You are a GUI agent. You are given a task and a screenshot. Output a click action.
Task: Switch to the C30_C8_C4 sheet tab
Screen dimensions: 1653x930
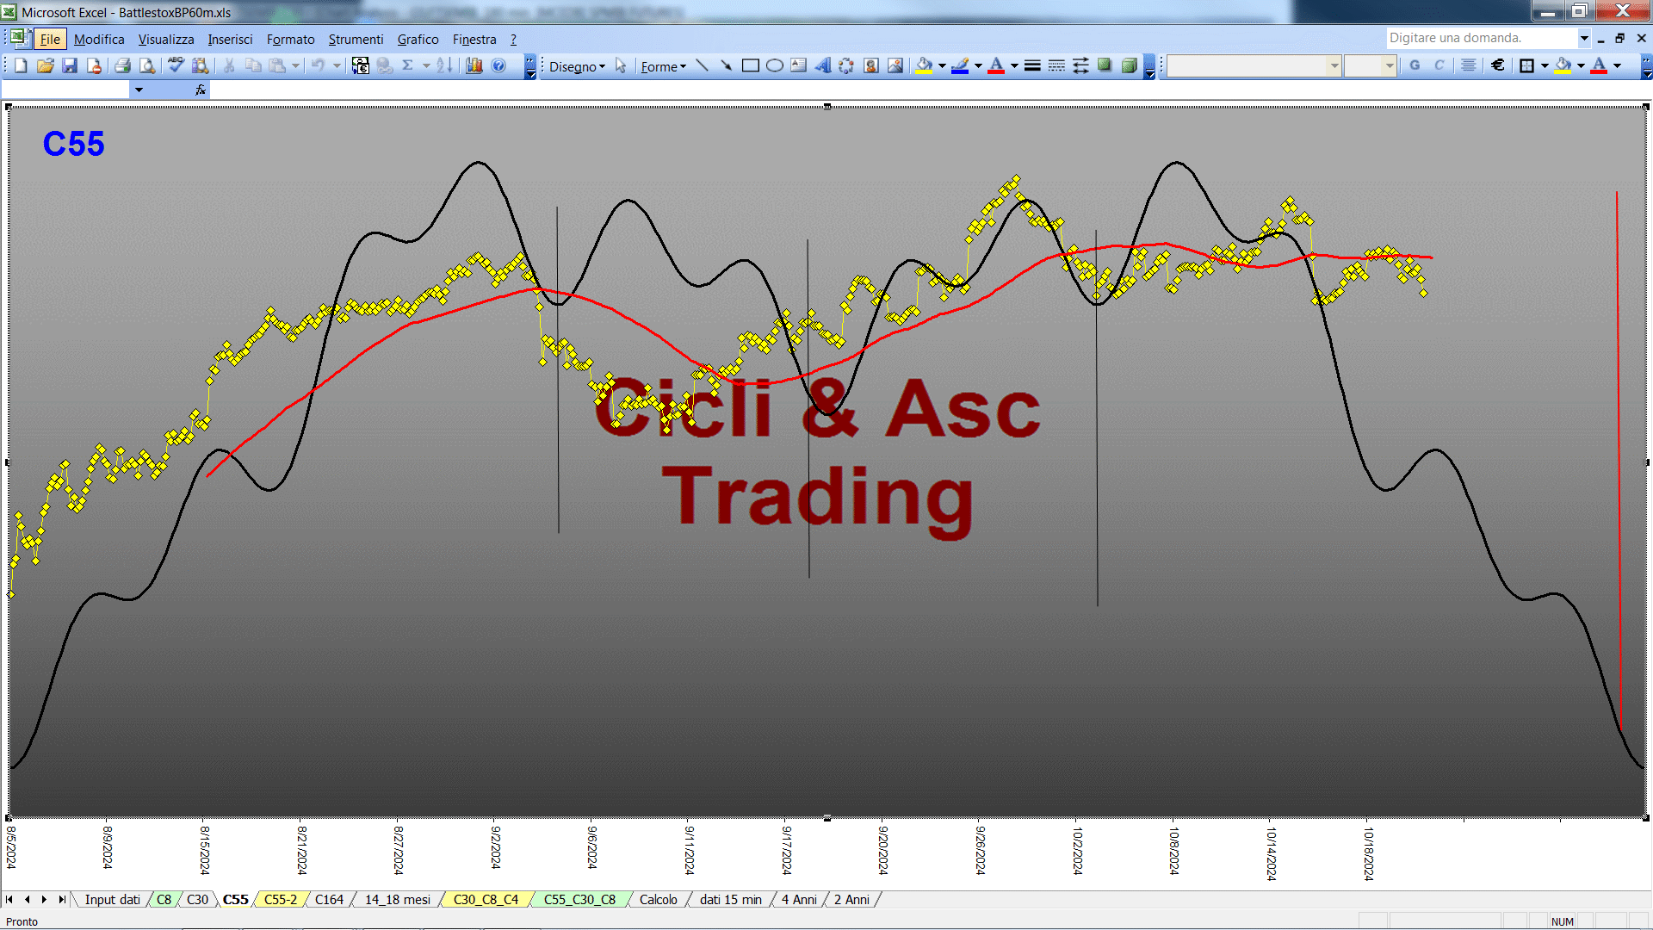486,899
